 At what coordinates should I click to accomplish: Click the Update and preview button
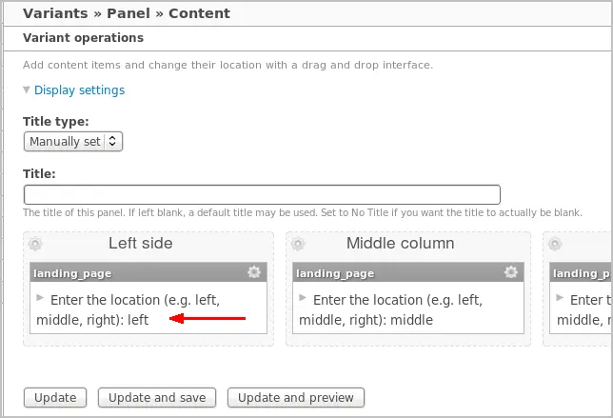tap(296, 398)
